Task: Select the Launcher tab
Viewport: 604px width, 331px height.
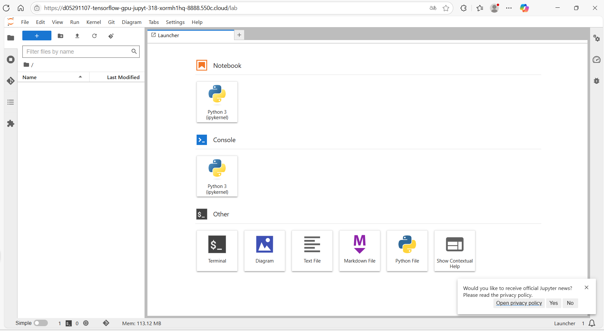Action: [190, 35]
